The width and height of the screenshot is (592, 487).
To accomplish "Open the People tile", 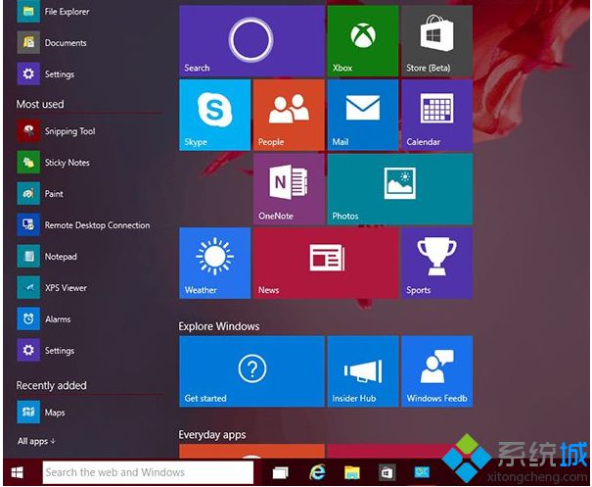I will [x=289, y=115].
